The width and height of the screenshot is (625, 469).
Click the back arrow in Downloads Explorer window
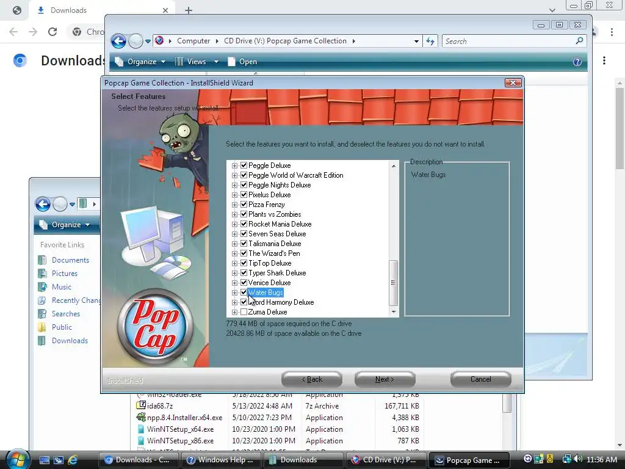pyautogui.click(x=43, y=204)
